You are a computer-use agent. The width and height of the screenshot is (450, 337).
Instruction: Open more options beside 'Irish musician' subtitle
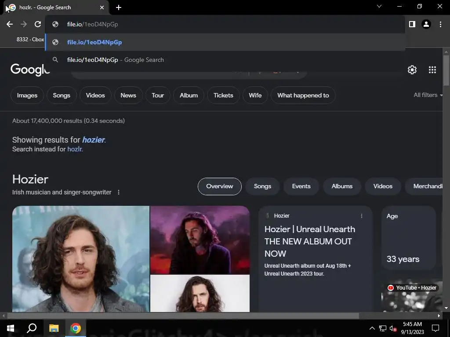119,192
